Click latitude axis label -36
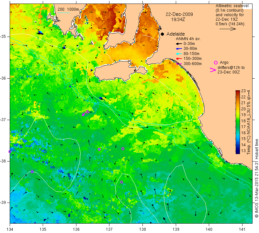 point(3,78)
